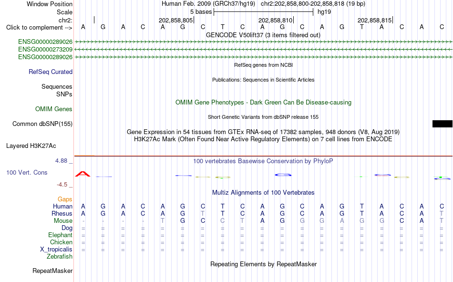This screenshot has height=282, width=453.
Task: Select the Dog alignment row label
Action: click(67, 228)
